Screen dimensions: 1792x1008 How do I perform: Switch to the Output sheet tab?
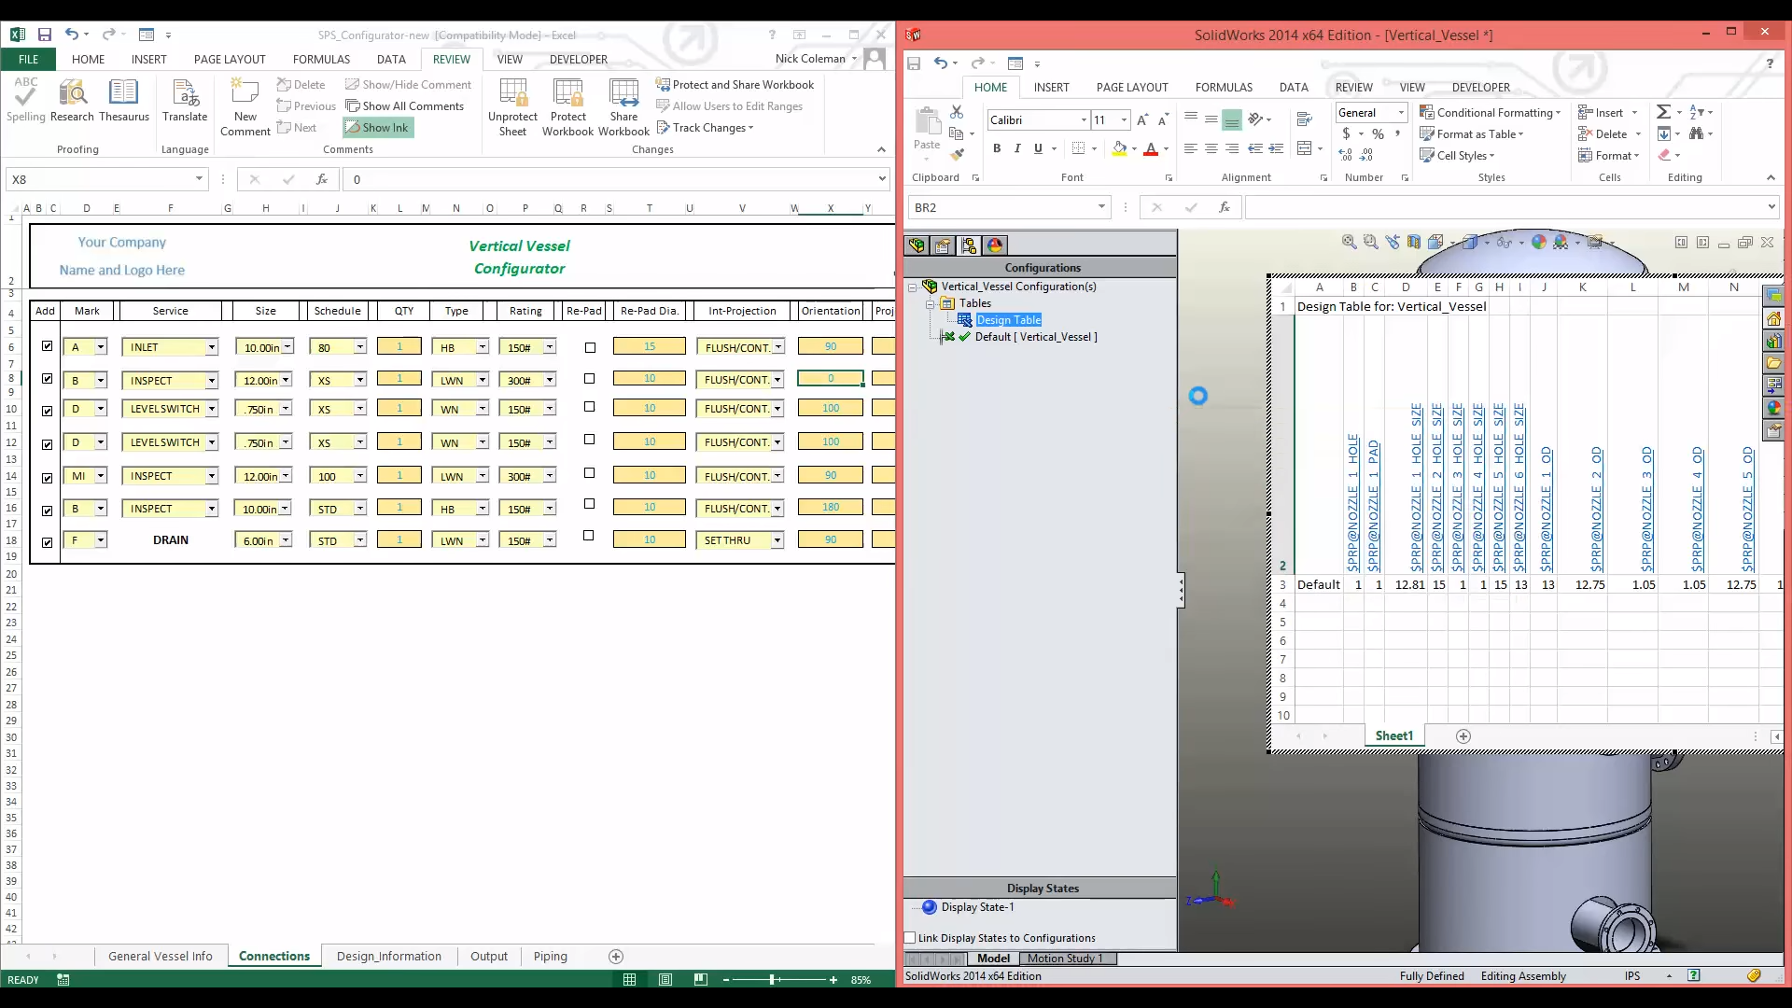pos(489,956)
